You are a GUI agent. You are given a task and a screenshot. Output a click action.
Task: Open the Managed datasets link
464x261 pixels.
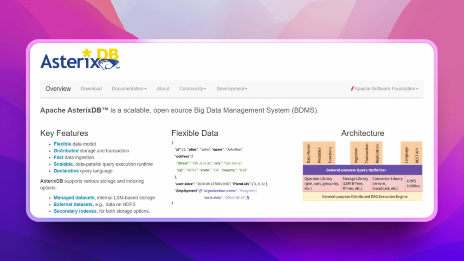tap(74, 198)
